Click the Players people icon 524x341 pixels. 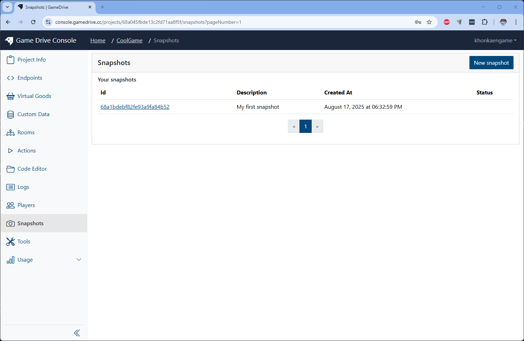(x=10, y=205)
